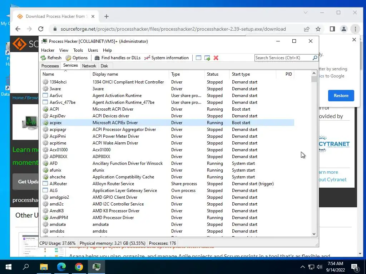Click the green gear icon of AmdPPM
The width and height of the screenshot is (366, 274).
click(x=45, y=217)
